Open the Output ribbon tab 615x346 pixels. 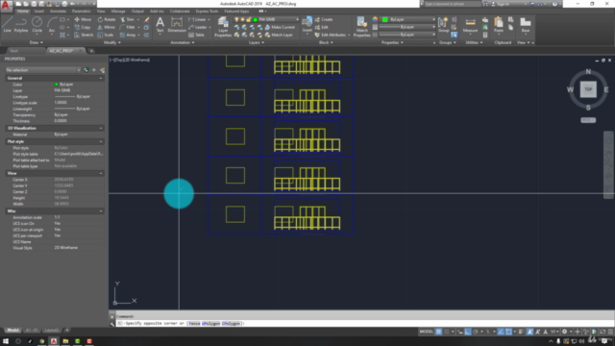click(137, 12)
